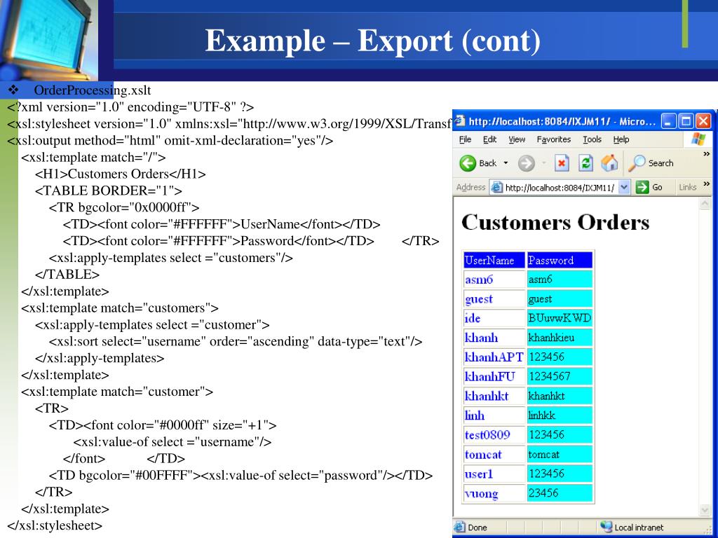Minimize the Internet Explorer window
The height and width of the screenshot is (538, 718).
(669, 121)
